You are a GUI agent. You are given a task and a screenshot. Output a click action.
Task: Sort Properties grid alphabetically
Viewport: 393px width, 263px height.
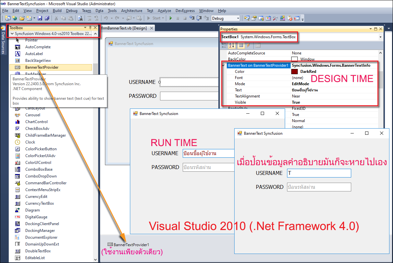[x=232, y=45]
